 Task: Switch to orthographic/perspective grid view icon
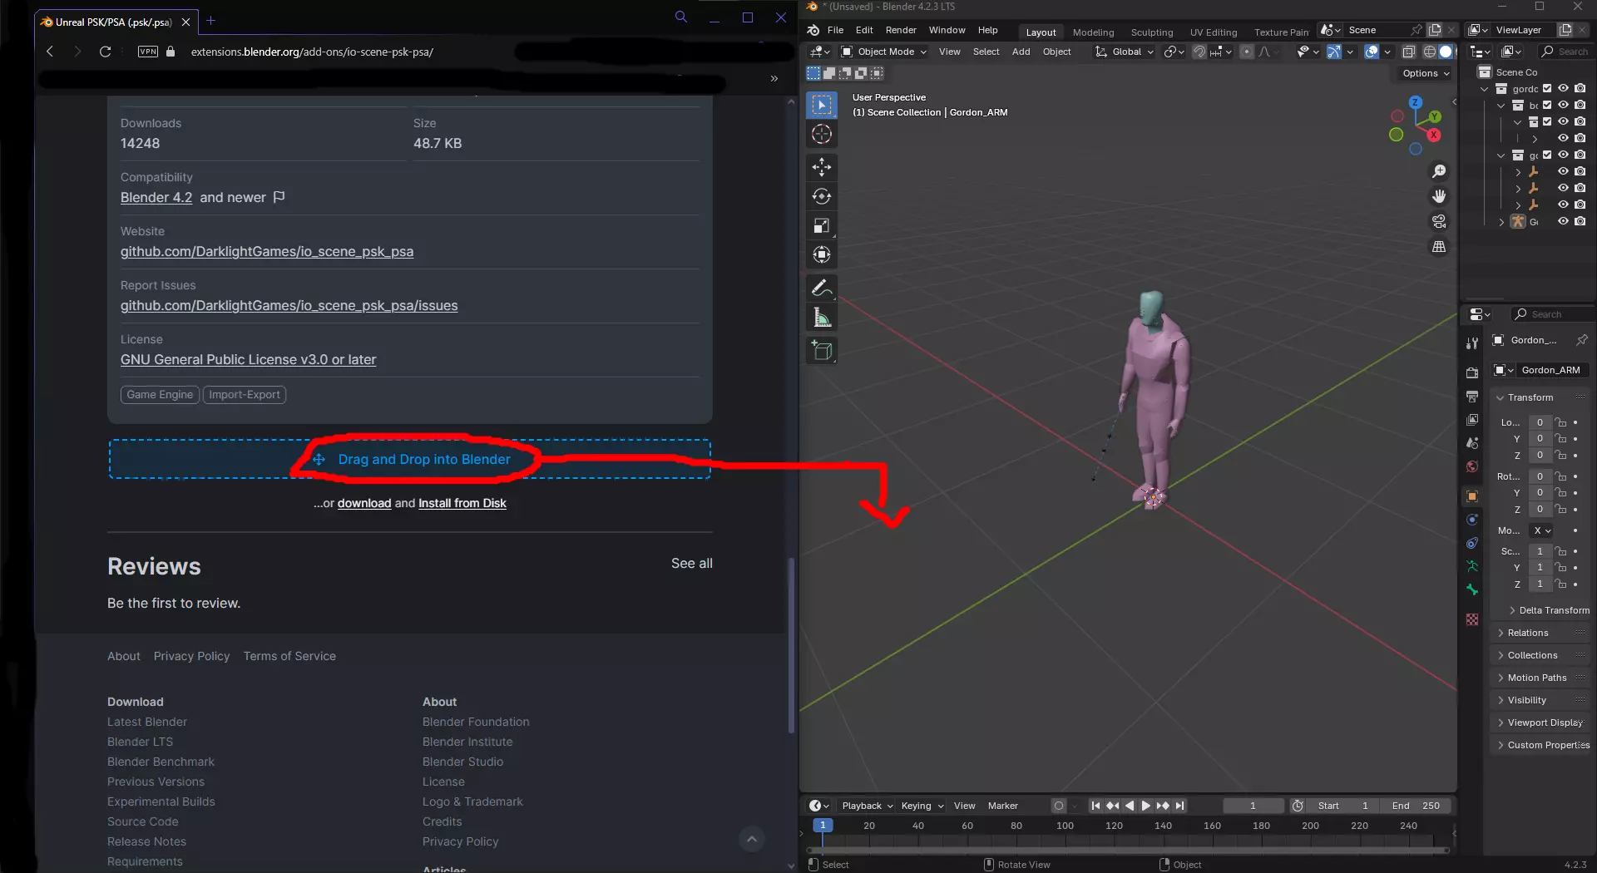(x=1439, y=247)
